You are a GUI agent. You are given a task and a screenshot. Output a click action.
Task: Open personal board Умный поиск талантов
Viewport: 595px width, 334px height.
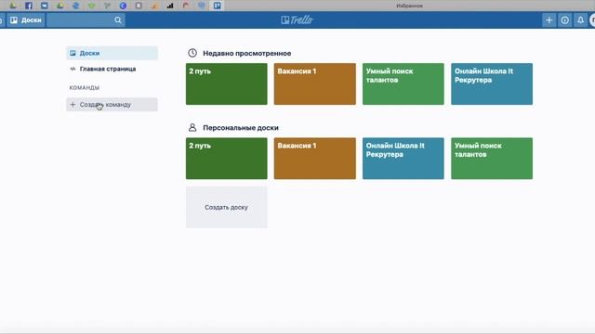[492, 159]
